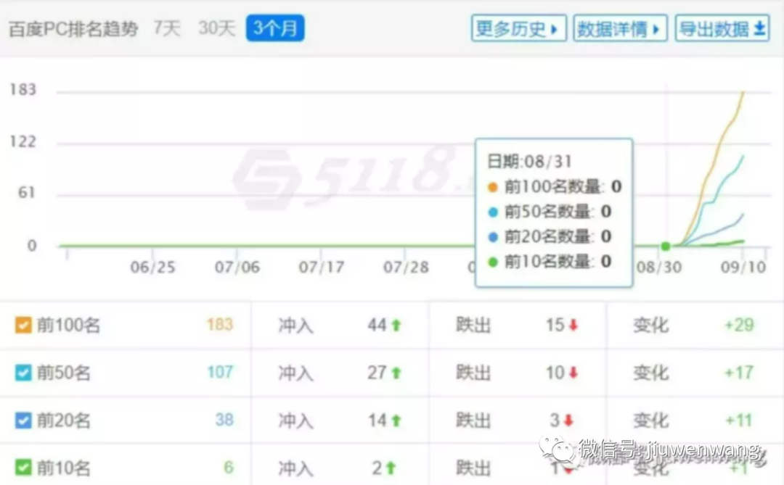Switch to the 30天 time range
This screenshot has height=485, width=784.
click(216, 28)
